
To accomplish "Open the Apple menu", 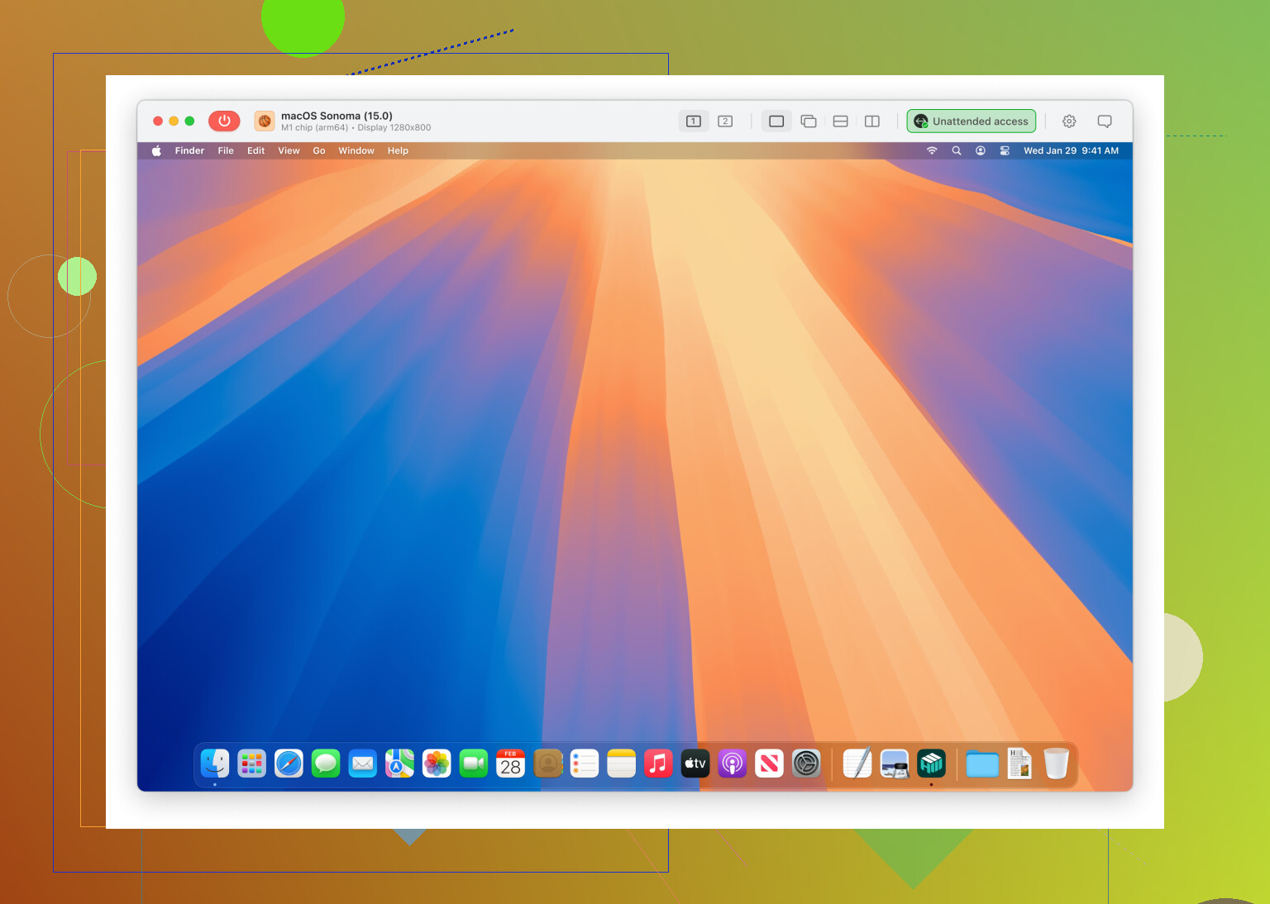I will pyautogui.click(x=156, y=150).
